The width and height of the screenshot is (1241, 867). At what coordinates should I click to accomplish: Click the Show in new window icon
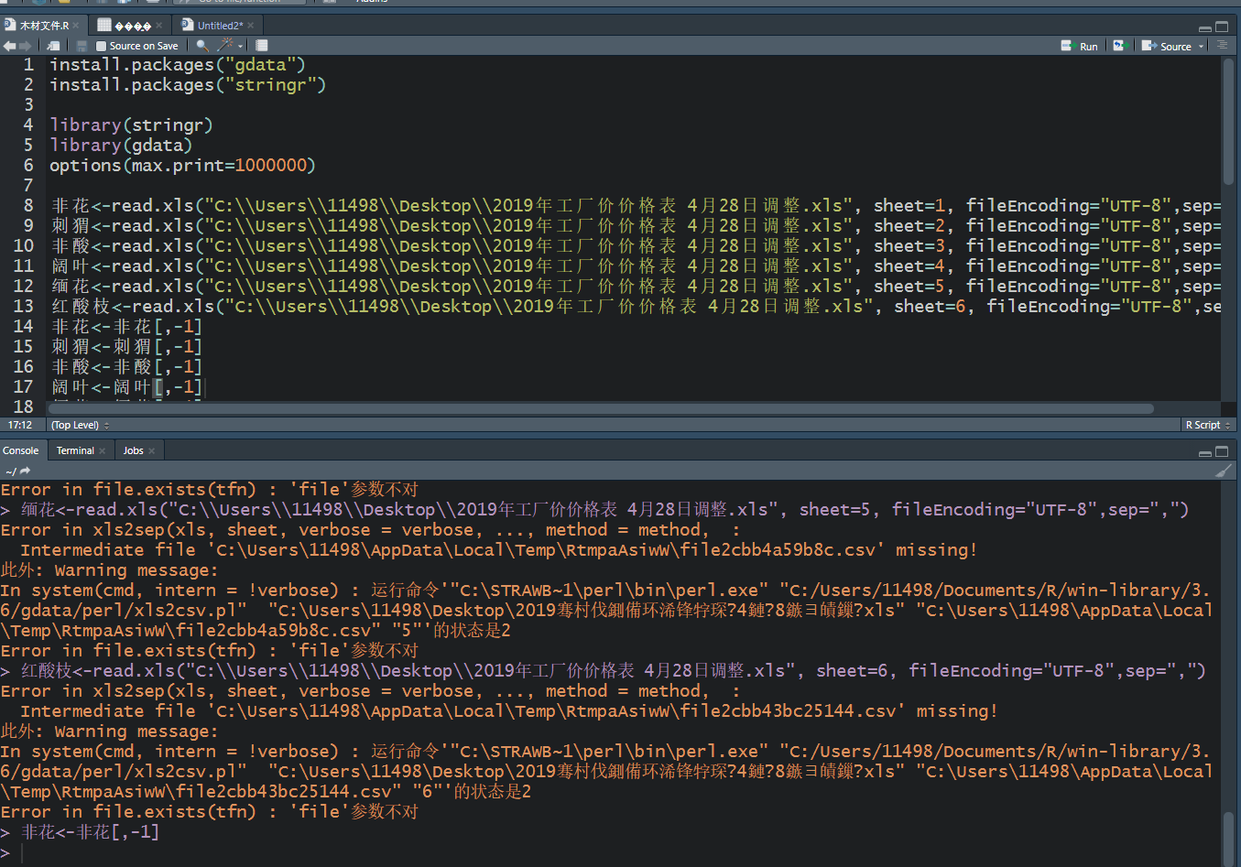54,46
